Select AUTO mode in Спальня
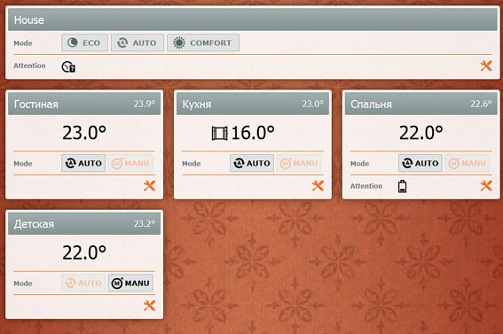 click(x=420, y=163)
